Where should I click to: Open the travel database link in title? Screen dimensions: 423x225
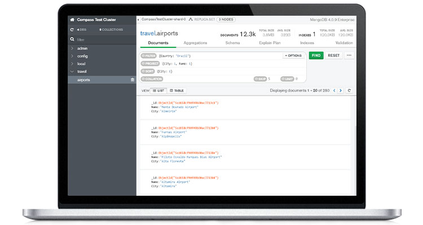[x=148, y=33]
